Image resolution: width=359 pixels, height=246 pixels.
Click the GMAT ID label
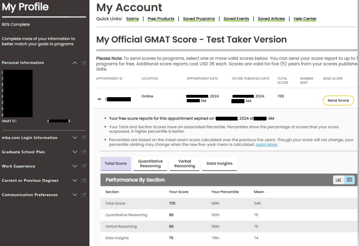[9, 121]
